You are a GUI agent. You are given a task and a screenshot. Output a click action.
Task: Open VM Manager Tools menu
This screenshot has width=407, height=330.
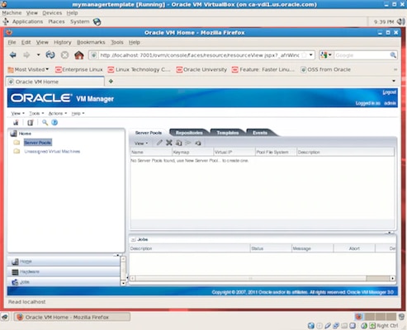[36, 113]
